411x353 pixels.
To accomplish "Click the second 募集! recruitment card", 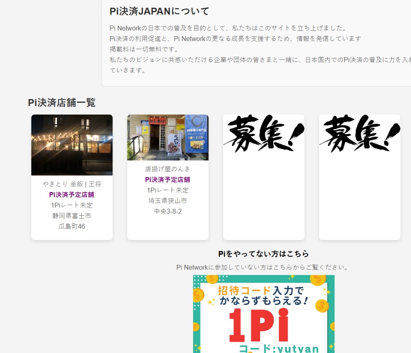I will click(x=360, y=177).
